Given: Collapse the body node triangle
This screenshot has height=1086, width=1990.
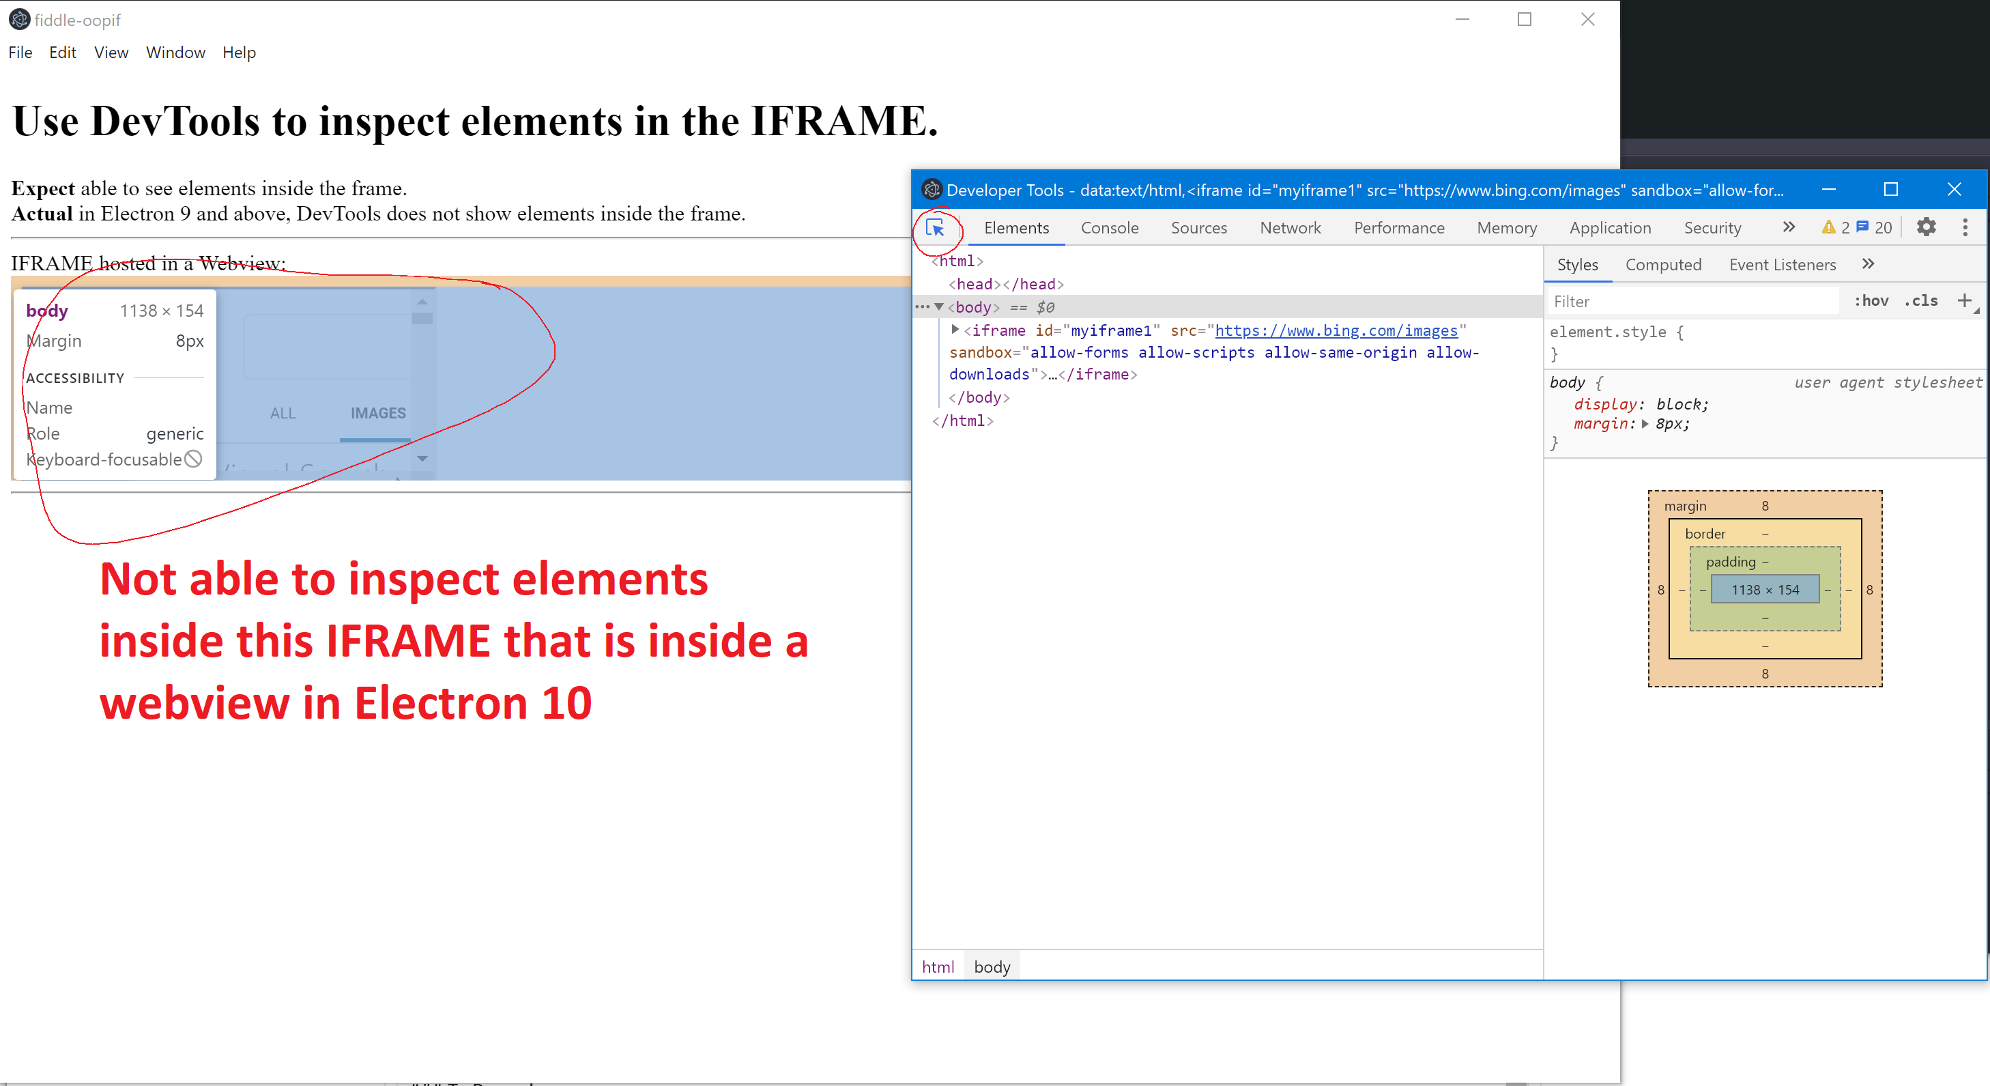Looking at the screenshot, I should [x=939, y=307].
